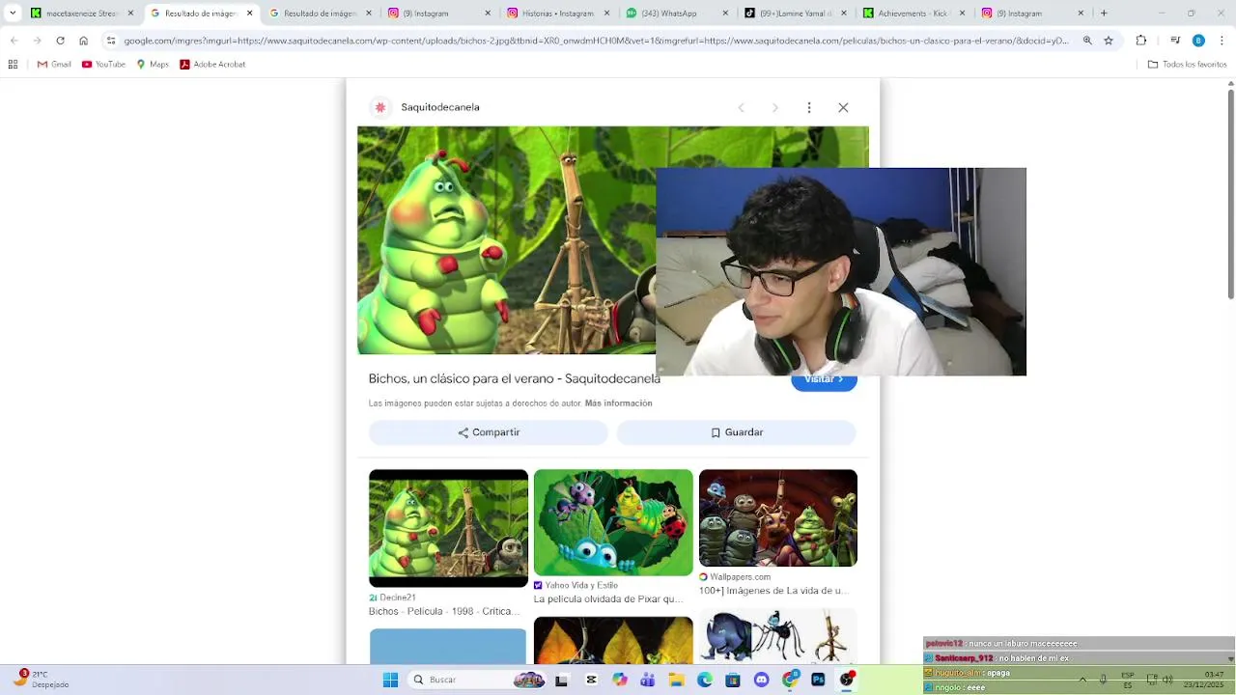1236x695 pixels.
Task: Bookmark this page with the star icon
Action: (1109, 41)
